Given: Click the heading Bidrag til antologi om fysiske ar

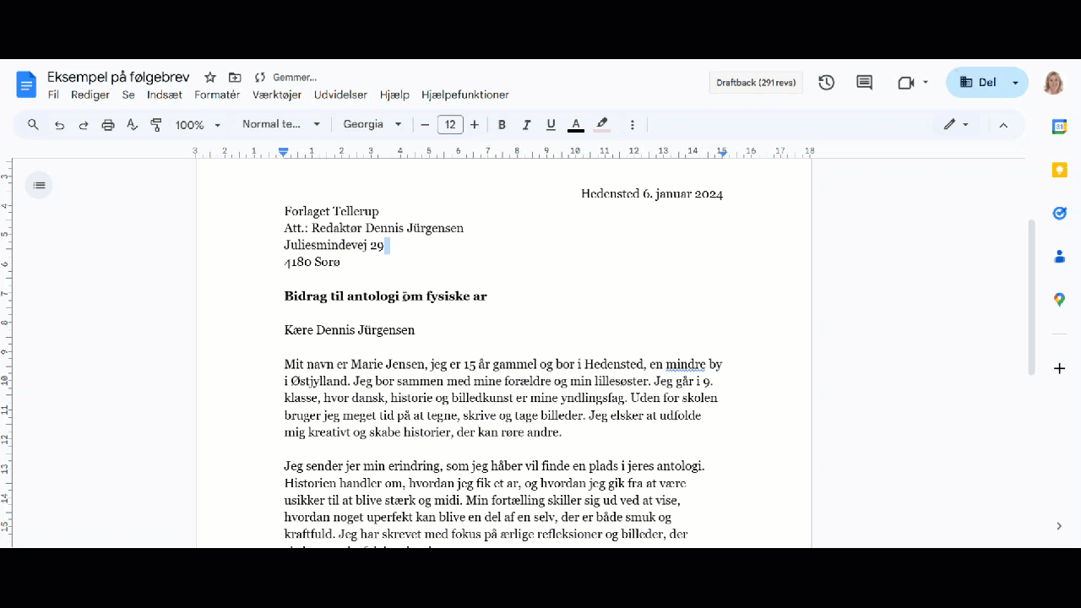Looking at the screenshot, I should click(x=386, y=296).
